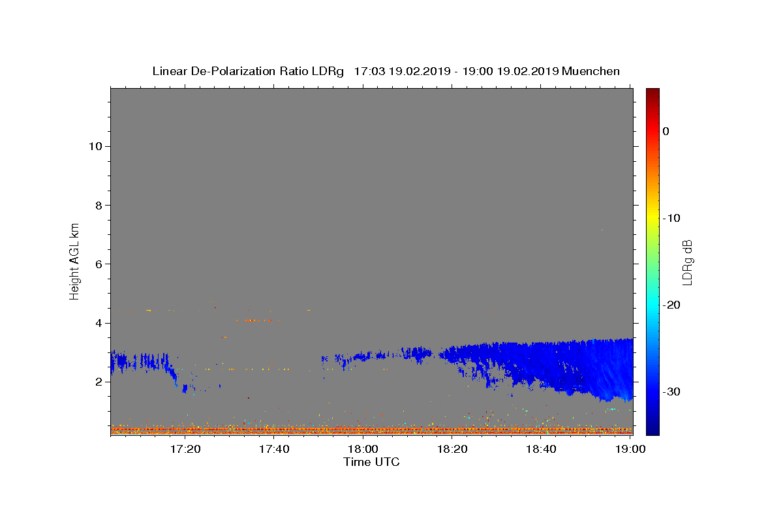Click the height tick label 6
The height and width of the screenshot is (522, 783).
[97, 264]
